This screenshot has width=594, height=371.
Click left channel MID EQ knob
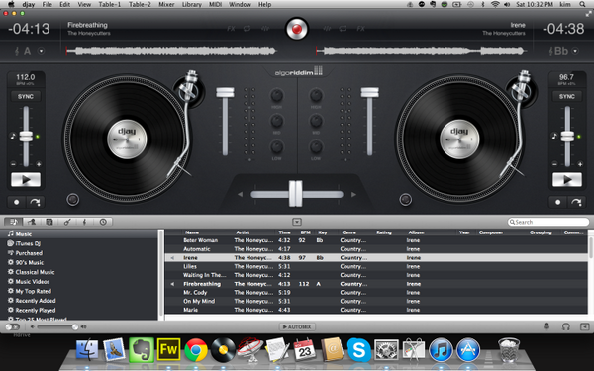point(276,121)
